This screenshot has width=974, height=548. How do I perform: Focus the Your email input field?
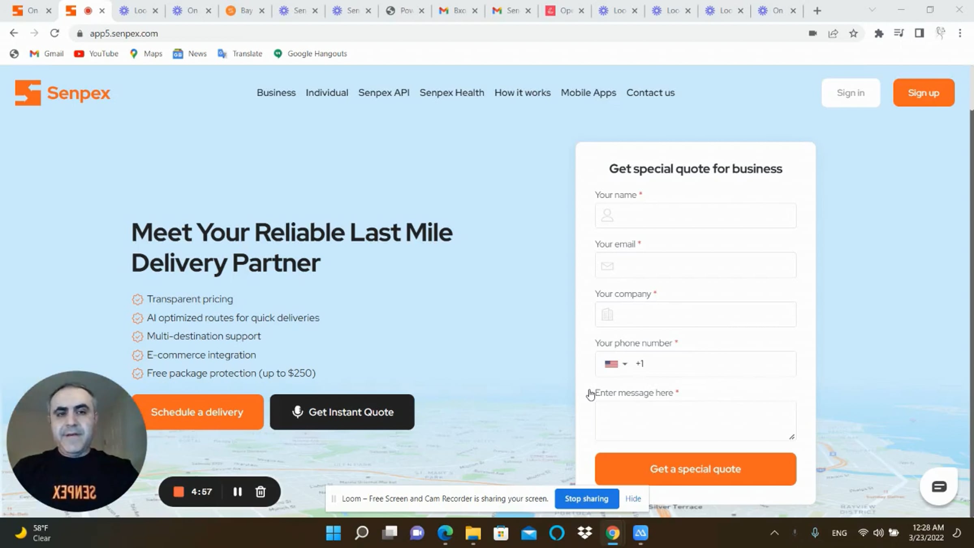[x=695, y=265]
